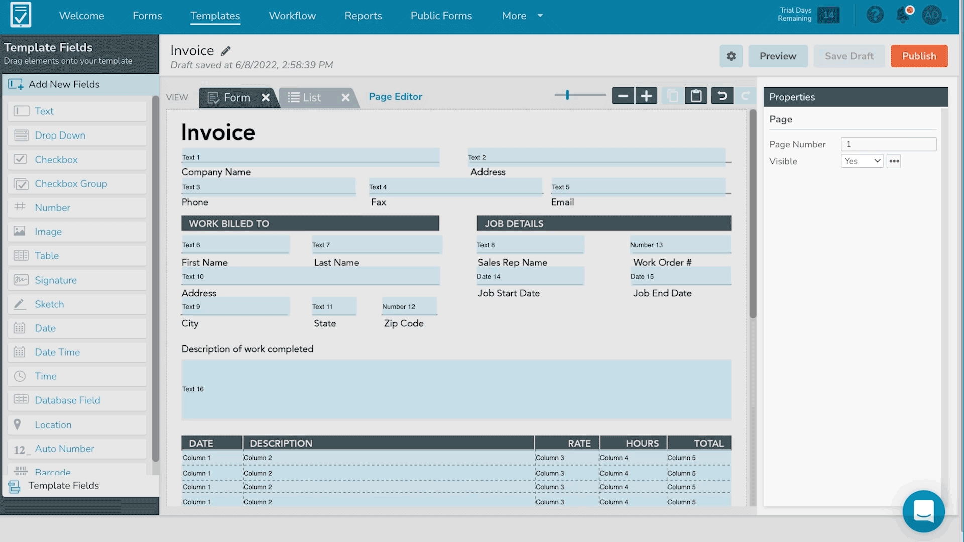Click the Publish button
Viewport: 964px width, 542px height.
pyautogui.click(x=919, y=56)
